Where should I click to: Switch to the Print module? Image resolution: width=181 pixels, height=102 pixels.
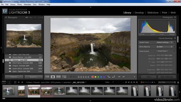pos(165,12)
